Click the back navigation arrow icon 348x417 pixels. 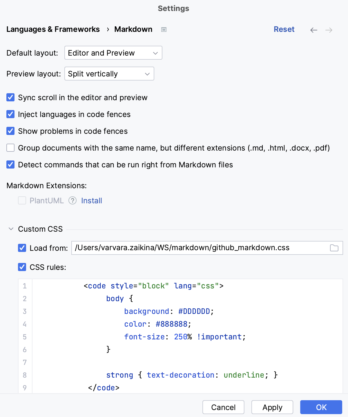pos(314,30)
